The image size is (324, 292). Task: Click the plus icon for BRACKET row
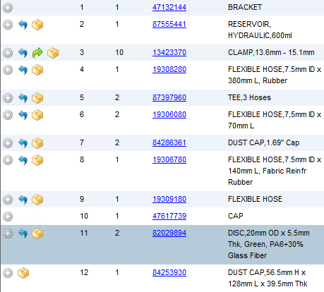click(8, 8)
